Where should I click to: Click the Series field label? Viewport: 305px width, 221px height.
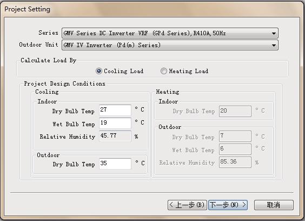(x=49, y=32)
